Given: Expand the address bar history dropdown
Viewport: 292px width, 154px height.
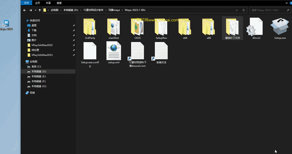Looking at the screenshot, I should [238, 10].
